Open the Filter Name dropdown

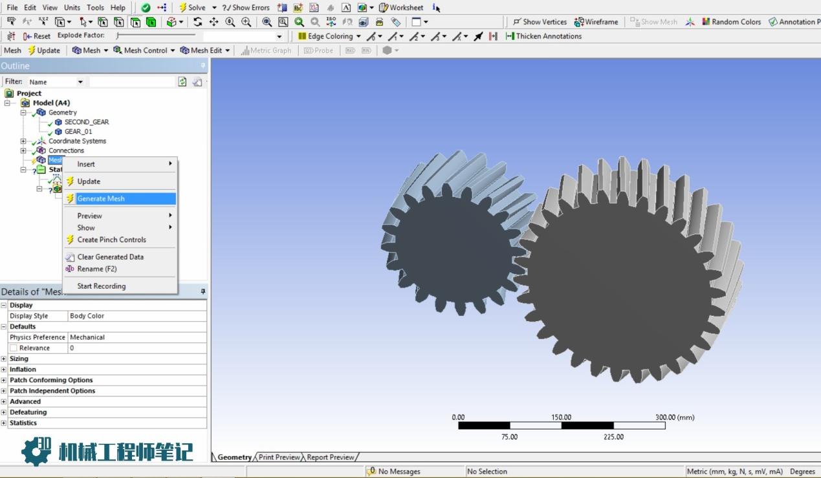tap(80, 82)
